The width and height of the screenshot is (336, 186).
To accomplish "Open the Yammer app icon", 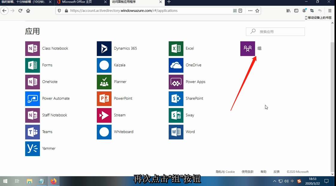I will point(32,149).
